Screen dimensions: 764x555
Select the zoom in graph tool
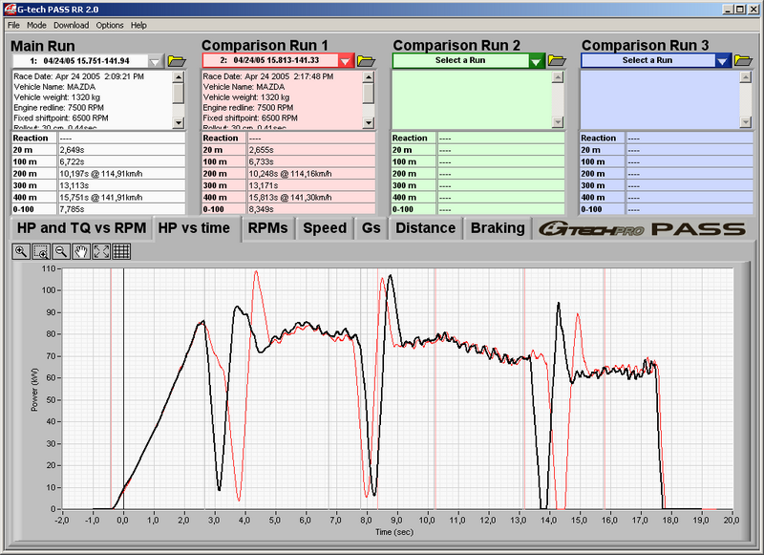point(21,251)
